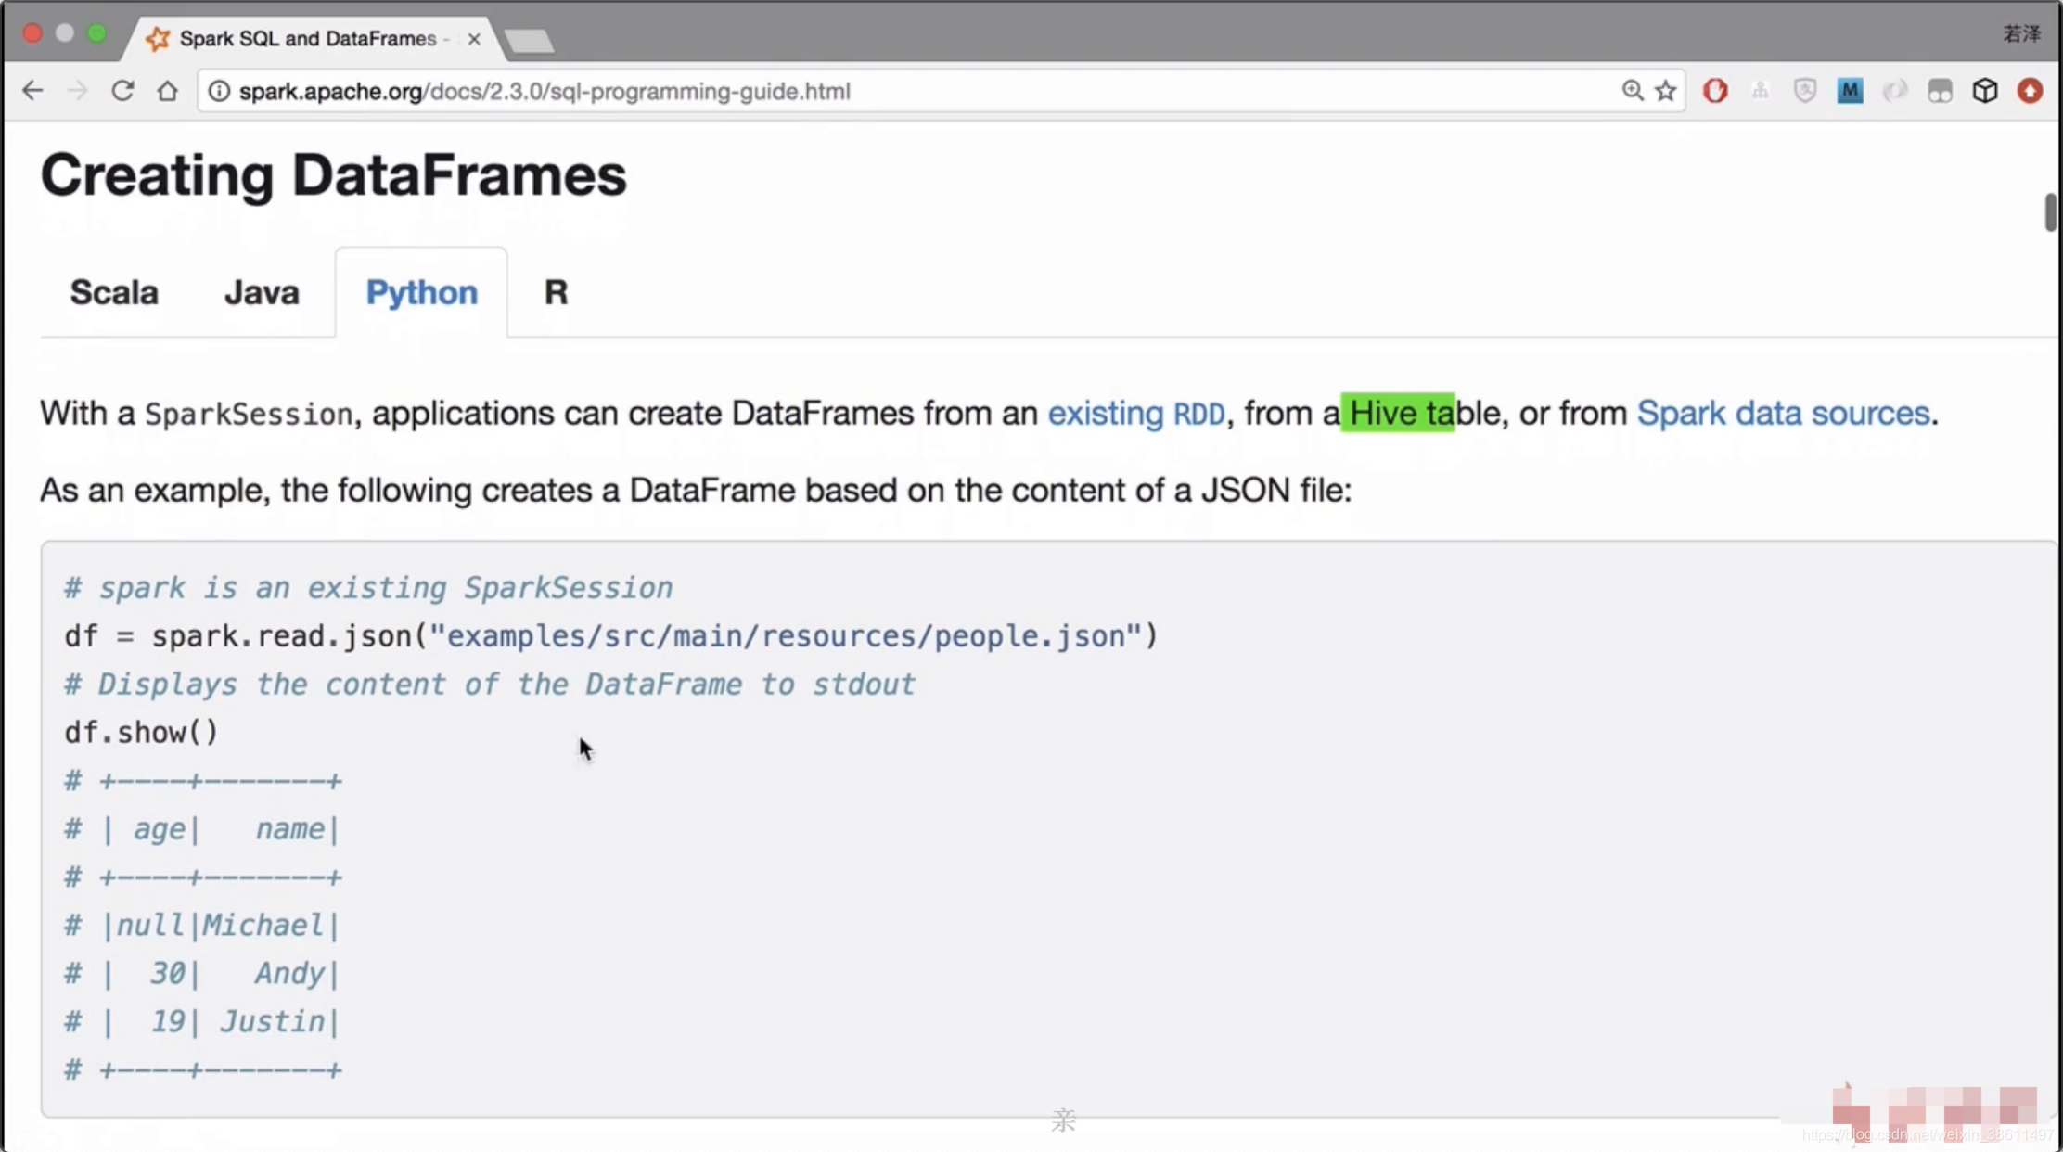Screen dimensions: 2063x1152
Task: Open the Spark data sources link
Action: pyautogui.click(x=1783, y=413)
